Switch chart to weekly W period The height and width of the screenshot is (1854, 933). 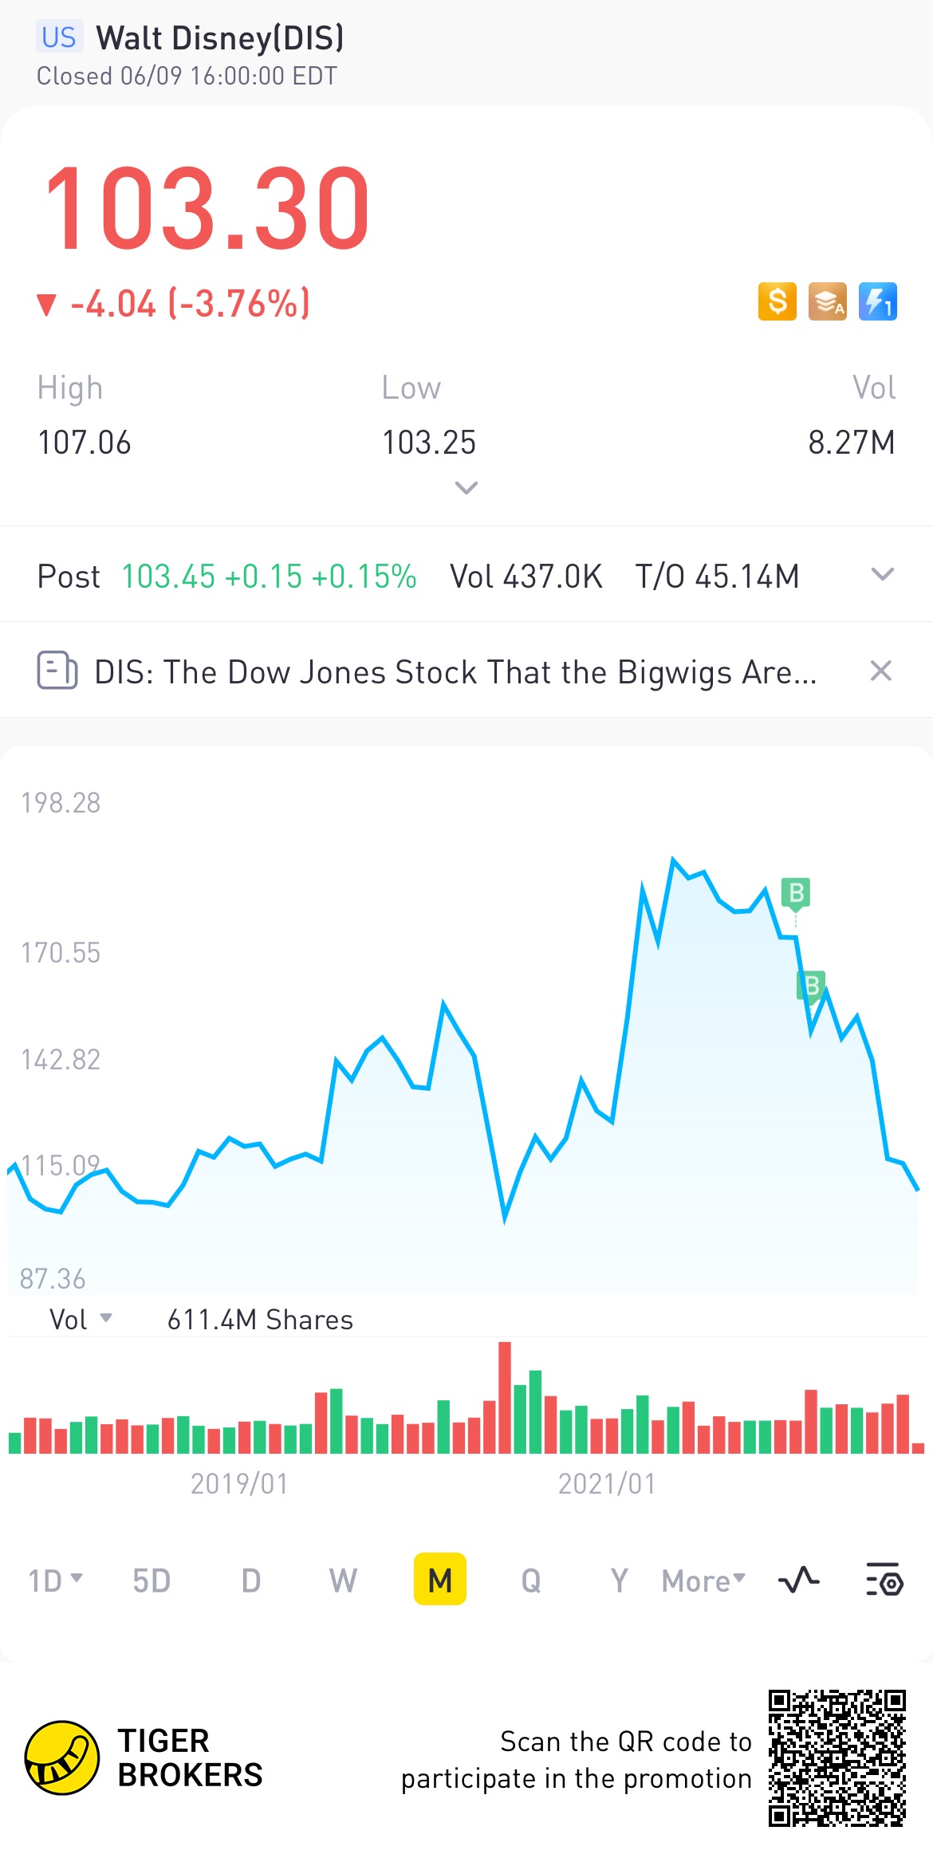tap(343, 1580)
